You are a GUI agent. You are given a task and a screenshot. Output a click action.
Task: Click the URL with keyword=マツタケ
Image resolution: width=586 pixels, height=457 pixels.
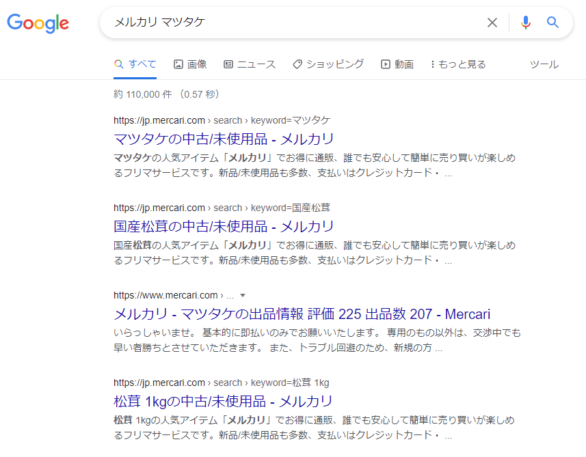point(222,120)
